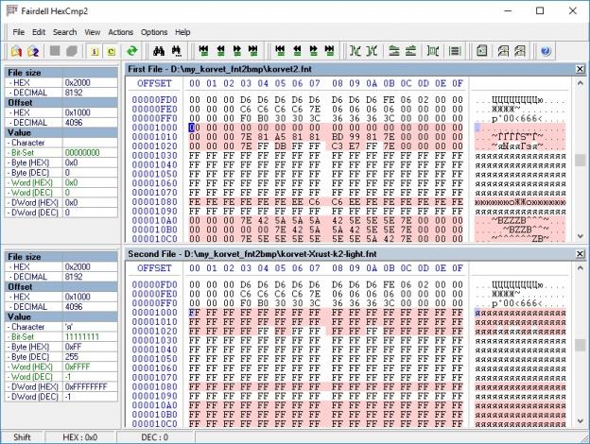590x444 pixels.
Task: Click the binoculars find icon
Action: tap(159, 51)
